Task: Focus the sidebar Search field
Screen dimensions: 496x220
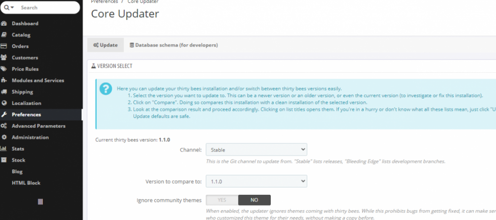Action: [47, 8]
